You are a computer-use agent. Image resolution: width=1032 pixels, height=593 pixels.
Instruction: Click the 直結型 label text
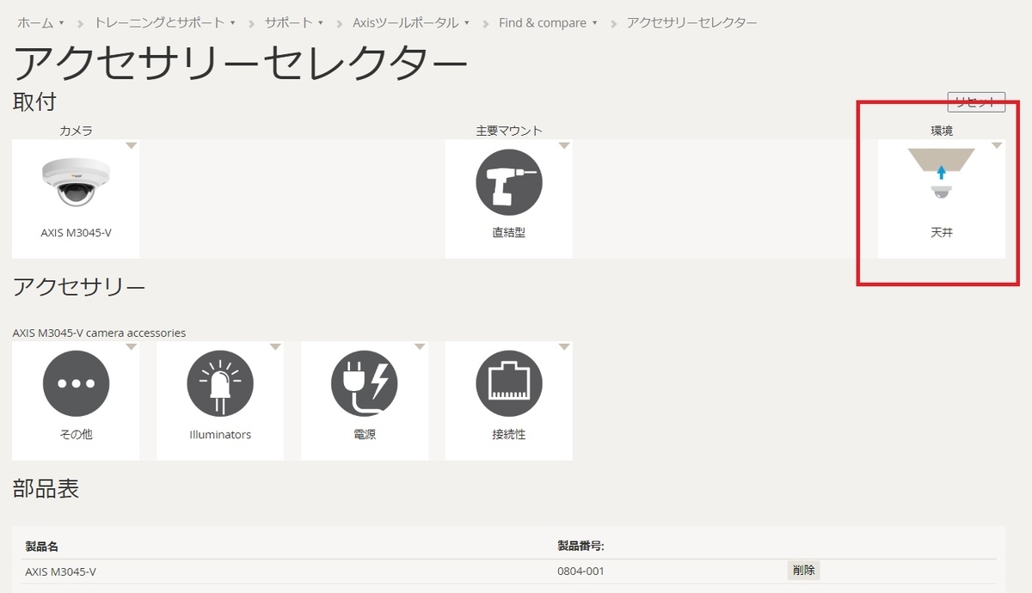508,233
